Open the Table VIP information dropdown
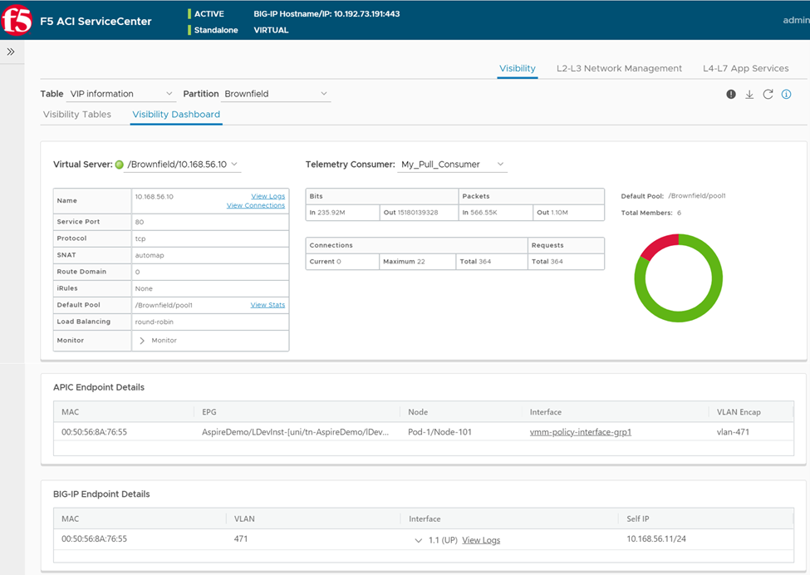This screenshot has width=810, height=575. (x=169, y=94)
